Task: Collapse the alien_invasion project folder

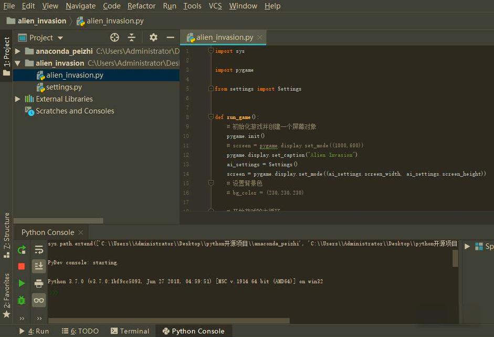Action: pos(18,62)
